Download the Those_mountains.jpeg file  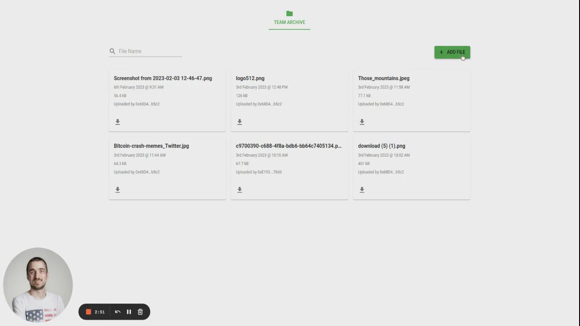(x=362, y=122)
